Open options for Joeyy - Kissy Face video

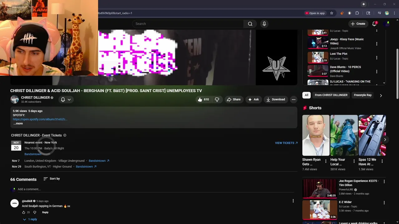[x=377, y=44]
